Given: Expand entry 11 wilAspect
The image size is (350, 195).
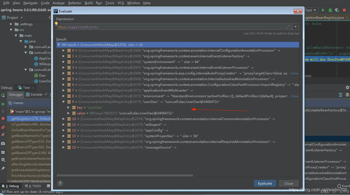Looking at the screenshot, I should point(64,124).
